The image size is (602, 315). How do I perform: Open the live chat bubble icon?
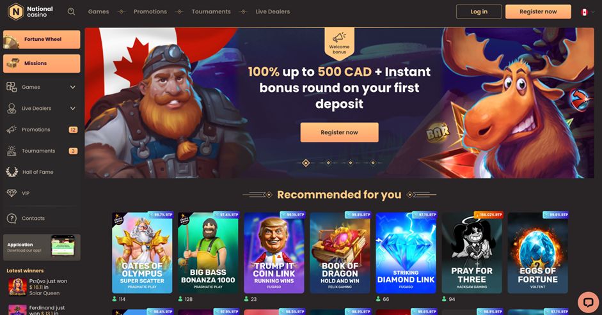tap(588, 302)
